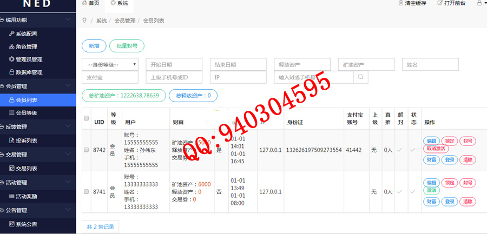The height and width of the screenshot is (234, 487).
Task: Click the 会员等级 list icon
Action: click(x=11, y=113)
